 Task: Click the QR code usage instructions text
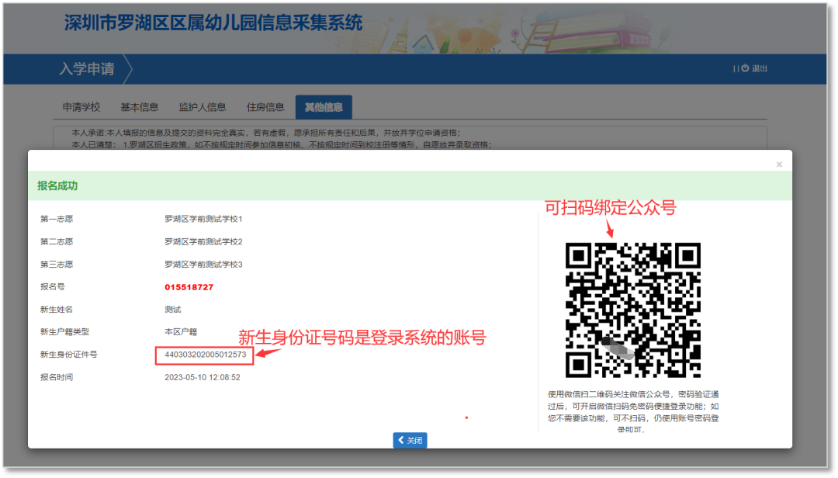pos(633,412)
